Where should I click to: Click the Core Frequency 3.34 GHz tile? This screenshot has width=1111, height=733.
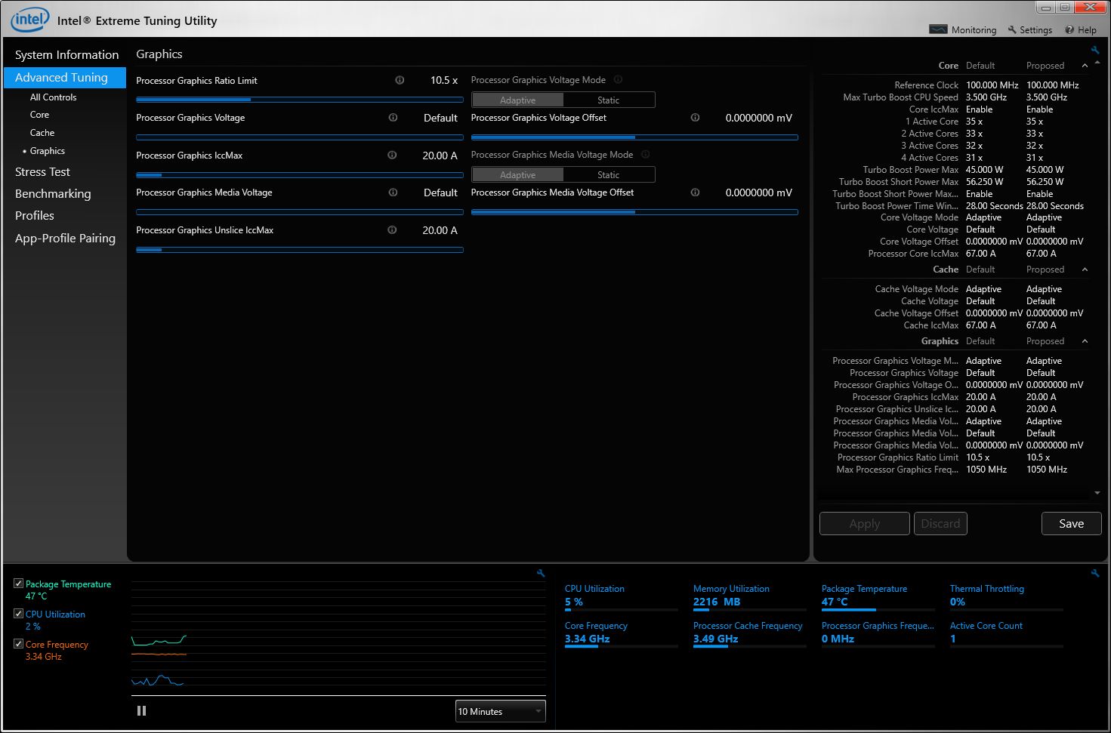point(621,633)
